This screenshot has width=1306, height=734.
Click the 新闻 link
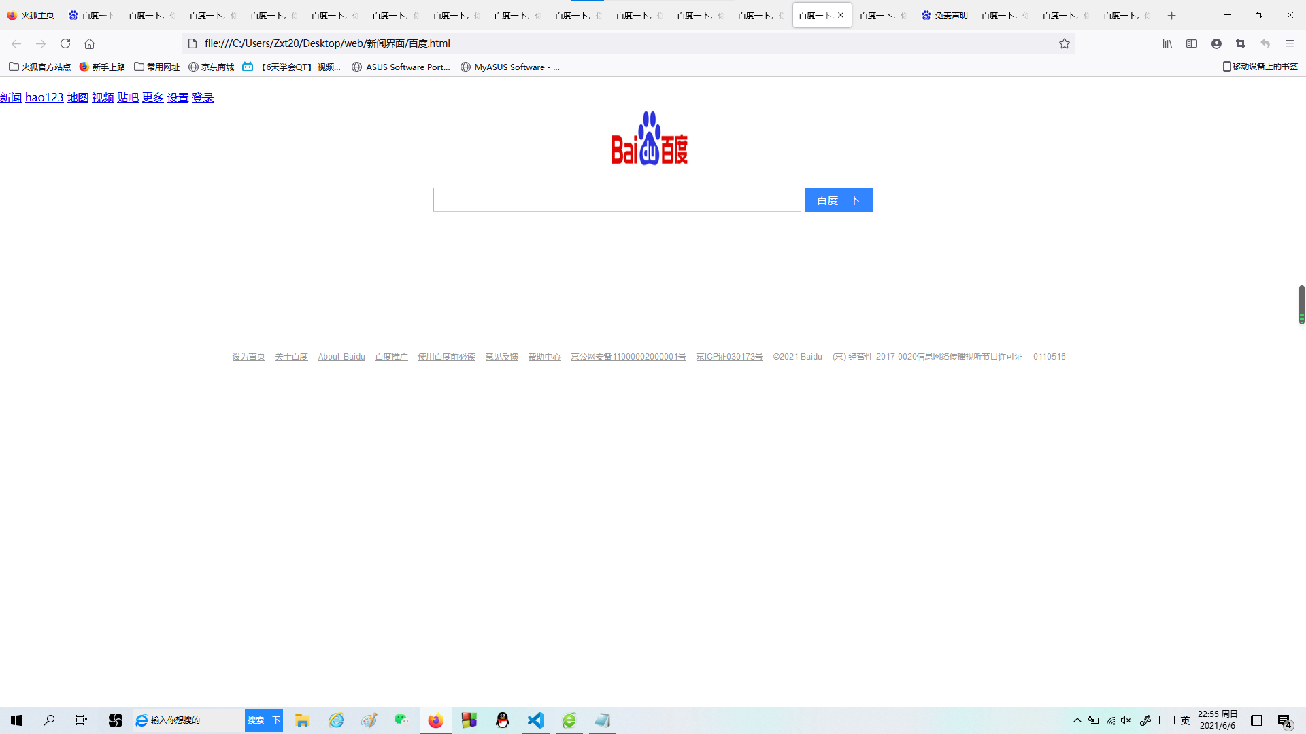click(11, 97)
